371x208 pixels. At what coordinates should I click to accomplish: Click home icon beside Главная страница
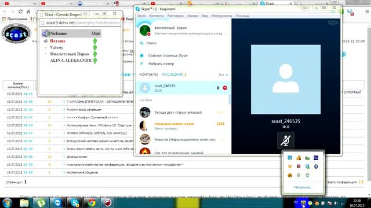click(x=141, y=55)
